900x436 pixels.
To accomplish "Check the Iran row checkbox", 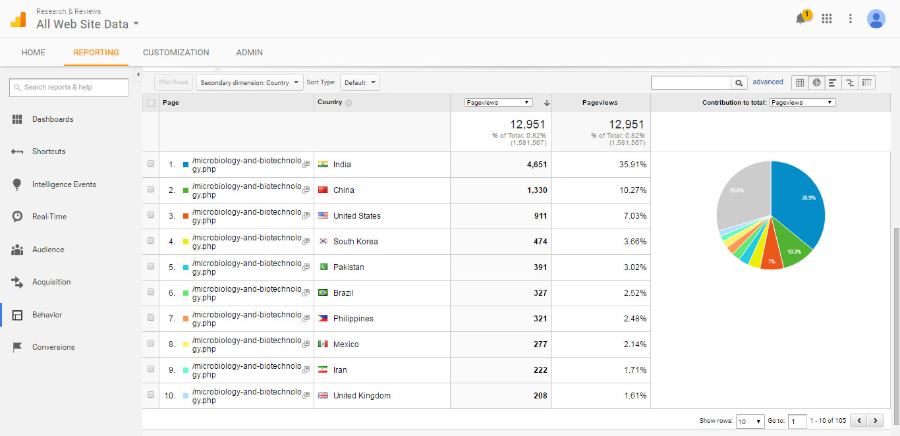I will pyautogui.click(x=151, y=369).
